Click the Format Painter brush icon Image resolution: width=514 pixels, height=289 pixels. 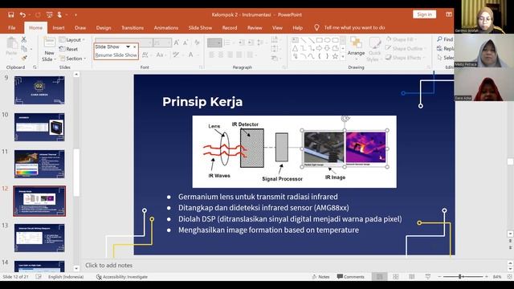coord(24,58)
